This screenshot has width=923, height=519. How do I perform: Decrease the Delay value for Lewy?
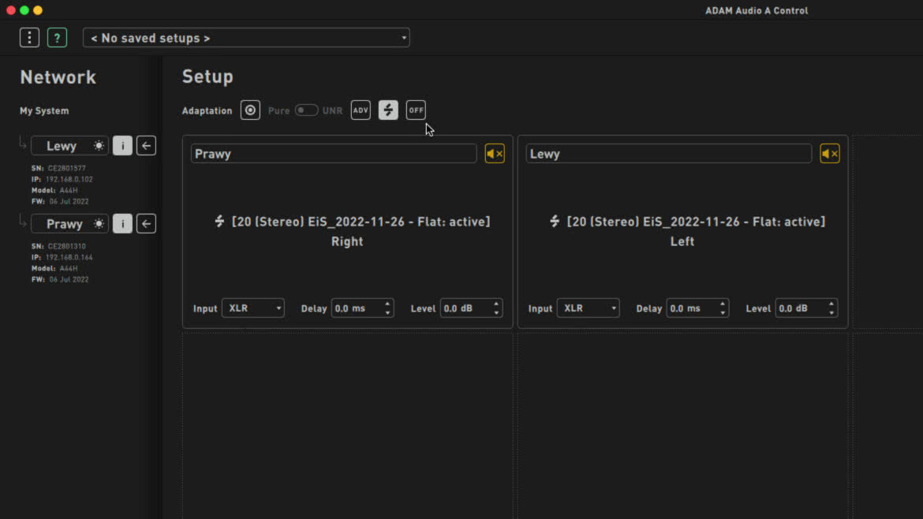click(723, 313)
